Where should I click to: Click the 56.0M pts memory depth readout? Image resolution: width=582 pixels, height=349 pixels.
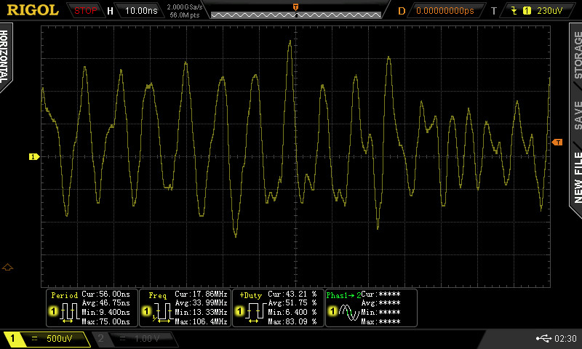[185, 15]
